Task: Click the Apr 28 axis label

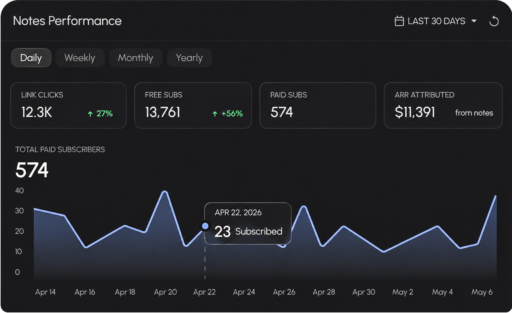Action: pos(324,292)
